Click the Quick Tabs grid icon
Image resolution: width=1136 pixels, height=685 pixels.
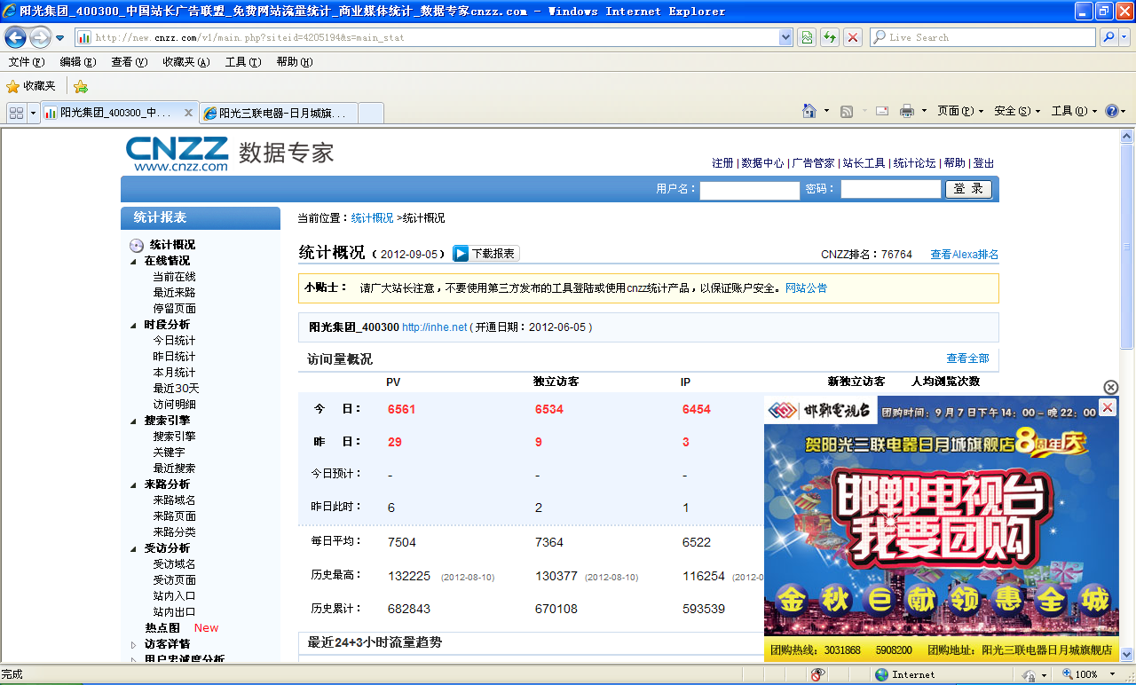tap(17, 113)
